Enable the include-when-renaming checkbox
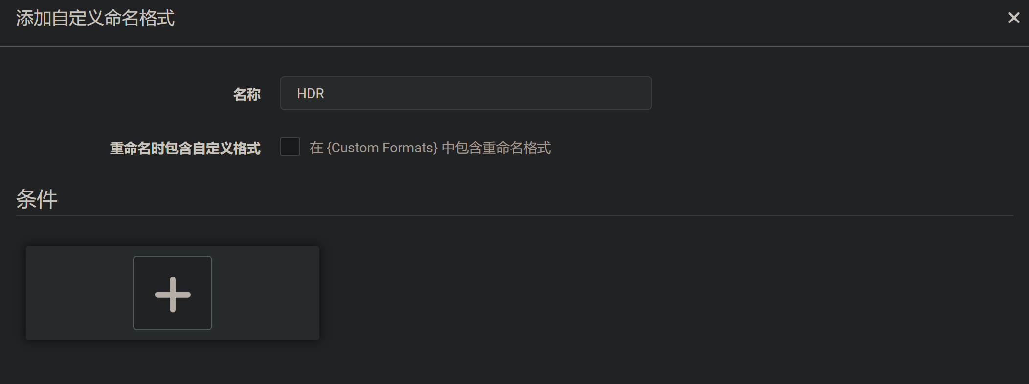Screen dimensions: 1029x384 click(x=290, y=147)
